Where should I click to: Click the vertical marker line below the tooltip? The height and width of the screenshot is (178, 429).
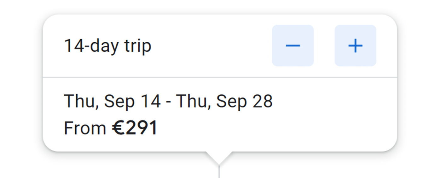(219, 172)
